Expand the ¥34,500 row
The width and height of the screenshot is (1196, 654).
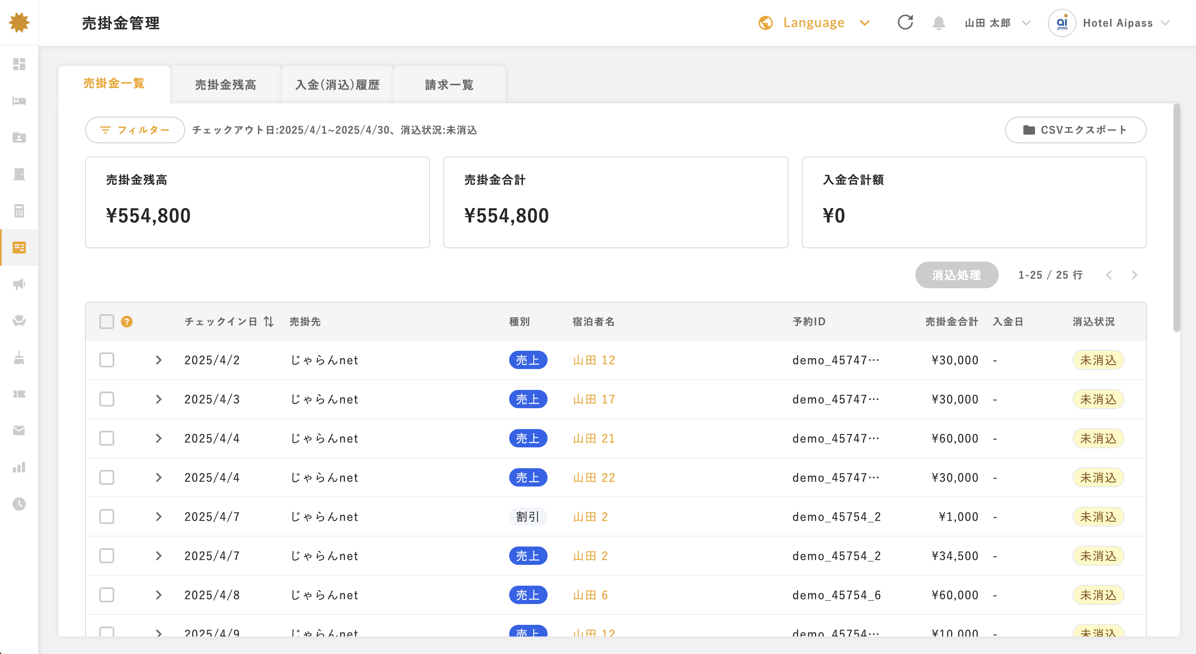(159, 556)
